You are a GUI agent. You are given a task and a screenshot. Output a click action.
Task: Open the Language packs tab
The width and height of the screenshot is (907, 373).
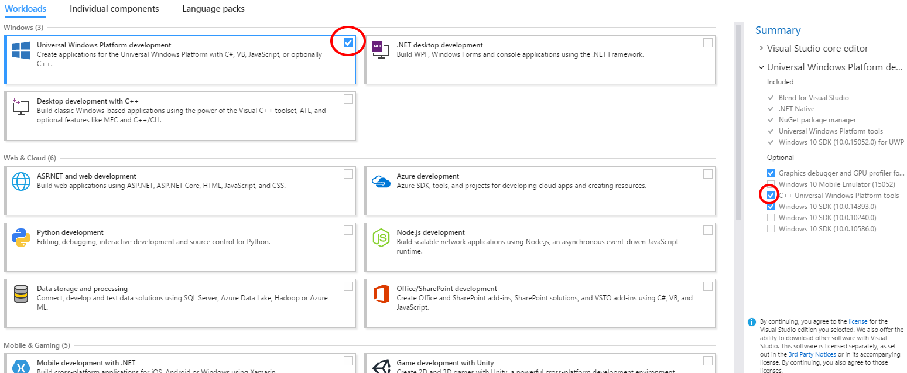pyautogui.click(x=213, y=9)
